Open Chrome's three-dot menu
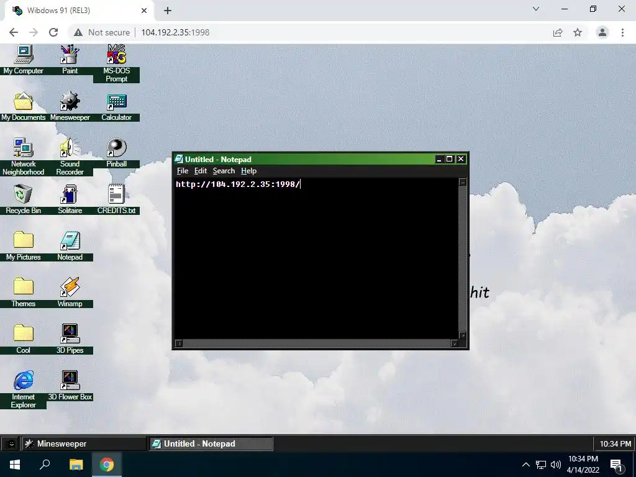636x477 pixels. pyautogui.click(x=622, y=32)
